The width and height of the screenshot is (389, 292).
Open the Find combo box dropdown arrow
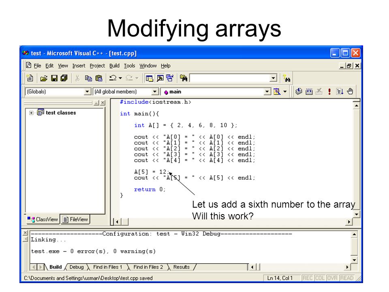coord(273,78)
